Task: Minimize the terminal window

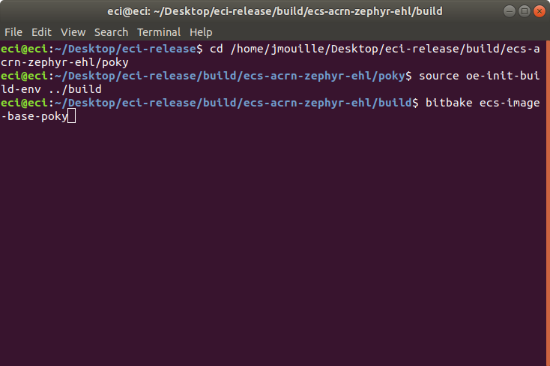Action: point(510,11)
